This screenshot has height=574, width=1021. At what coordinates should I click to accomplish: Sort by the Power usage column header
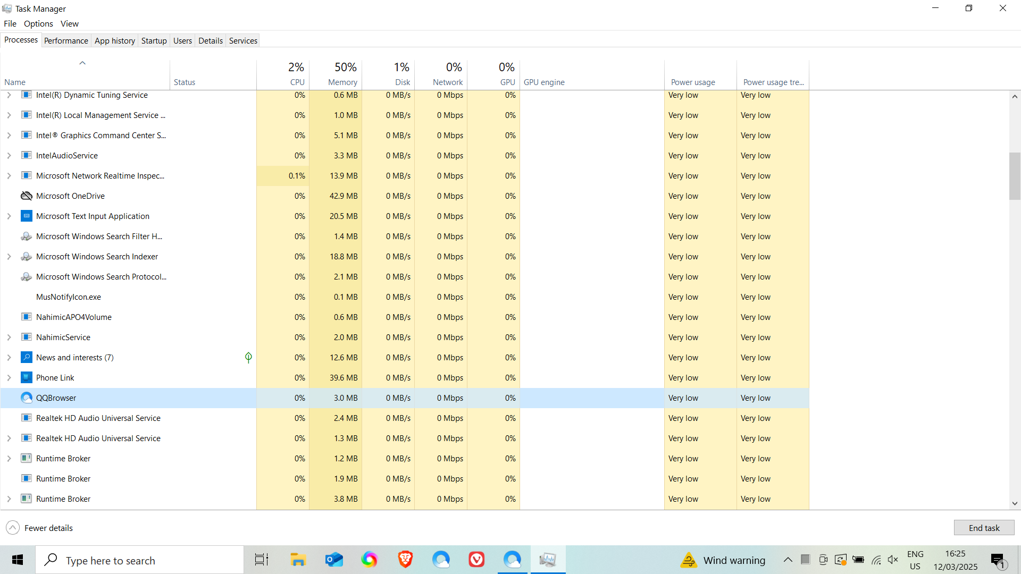tap(700, 74)
